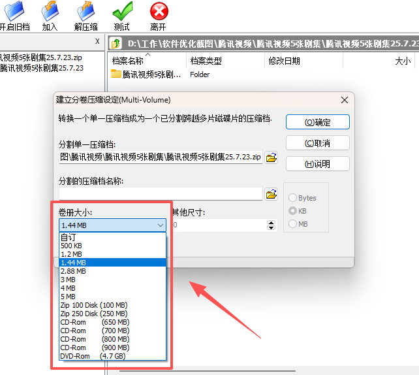Browse for the split archive output name
Screen dimensions: 419x375
tap(272, 194)
